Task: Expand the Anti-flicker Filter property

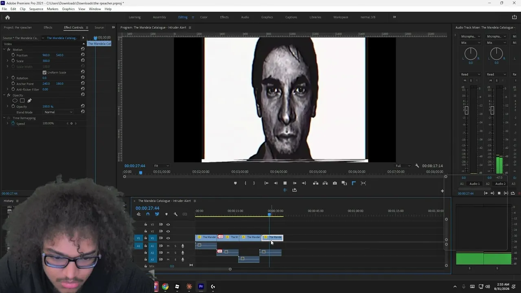Action: (7, 89)
